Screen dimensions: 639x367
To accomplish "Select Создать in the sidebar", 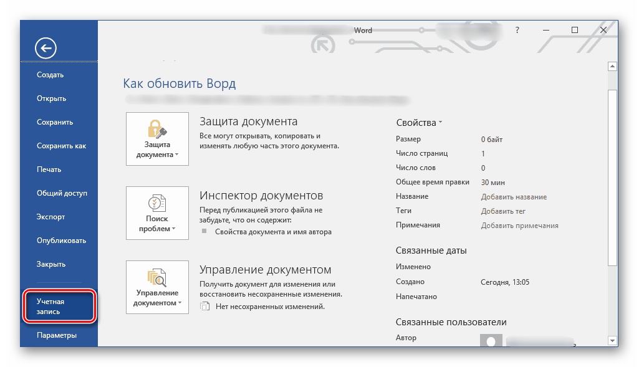I will pos(50,75).
